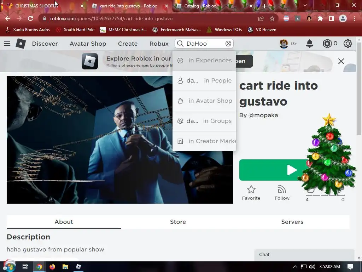Click the DaHoo search input field

[x=204, y=44]
